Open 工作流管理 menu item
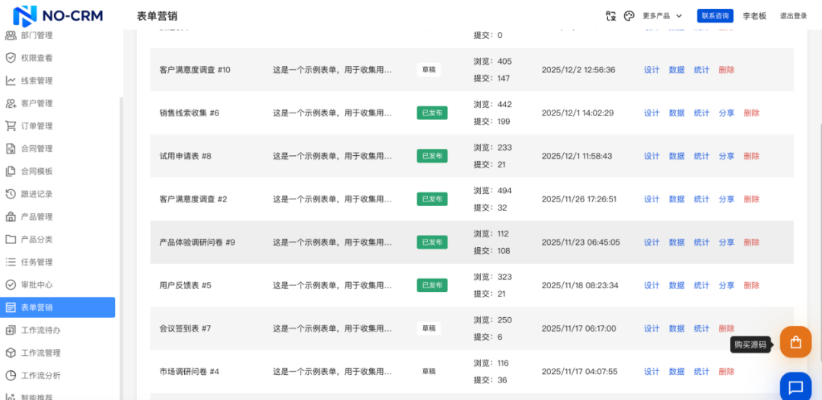 (58, 353)
